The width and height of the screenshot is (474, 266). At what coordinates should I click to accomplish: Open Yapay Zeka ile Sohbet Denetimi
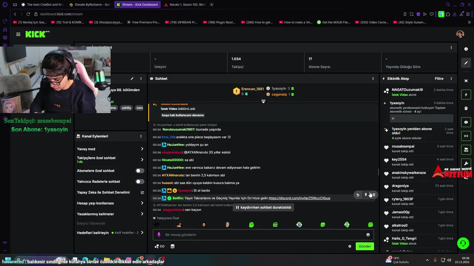click(110, 192)
